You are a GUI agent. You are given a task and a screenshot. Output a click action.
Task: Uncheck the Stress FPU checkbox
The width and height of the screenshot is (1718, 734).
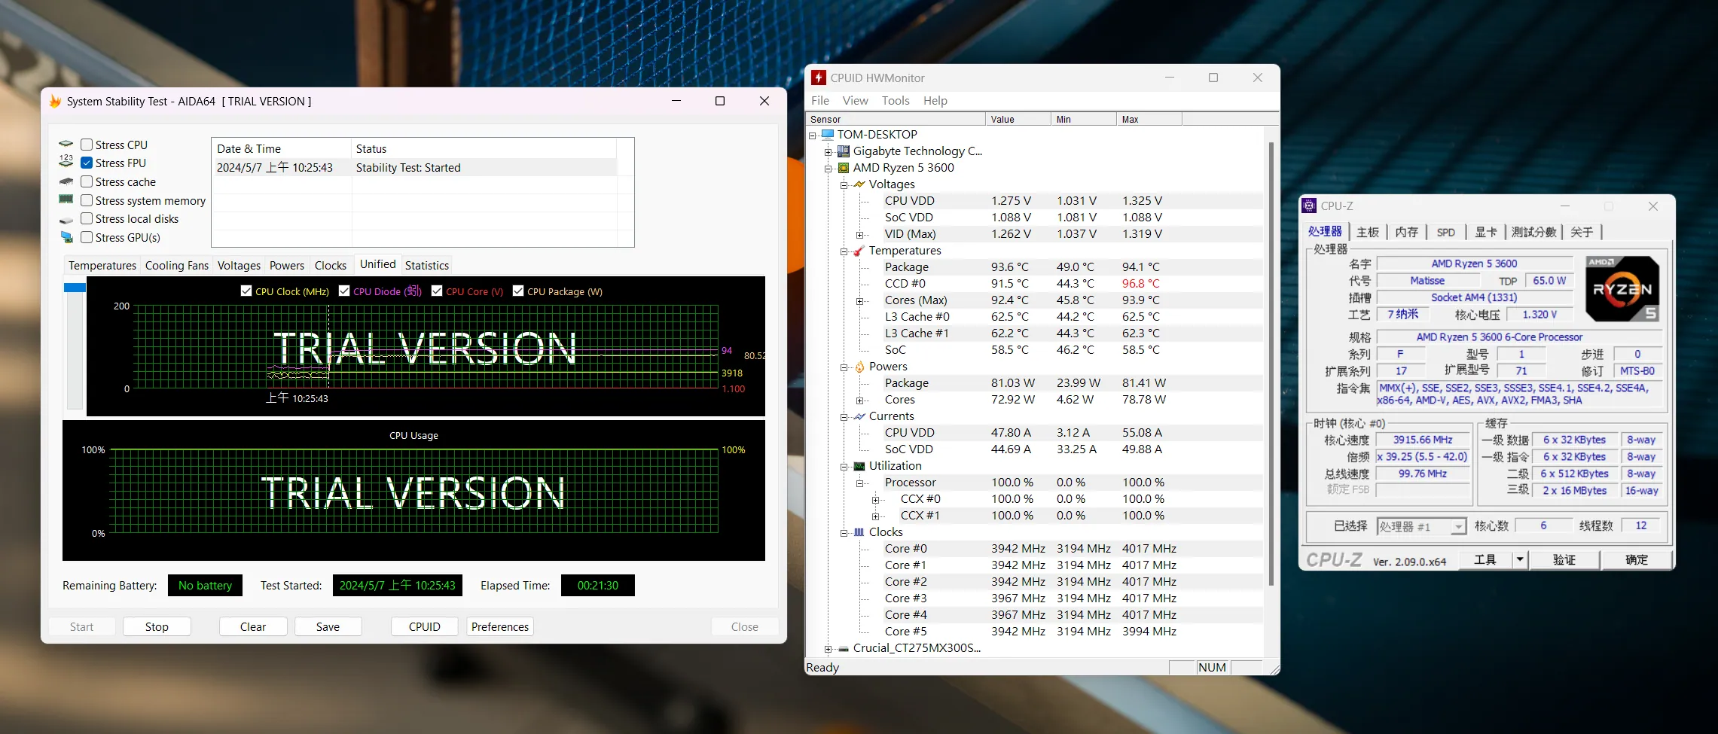coord(87,163)
